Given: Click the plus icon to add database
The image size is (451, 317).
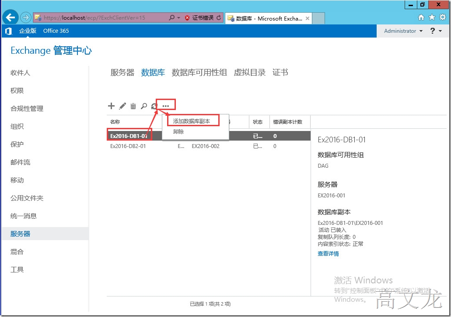Looking at the screenshot, I should (x=111, y=106).
